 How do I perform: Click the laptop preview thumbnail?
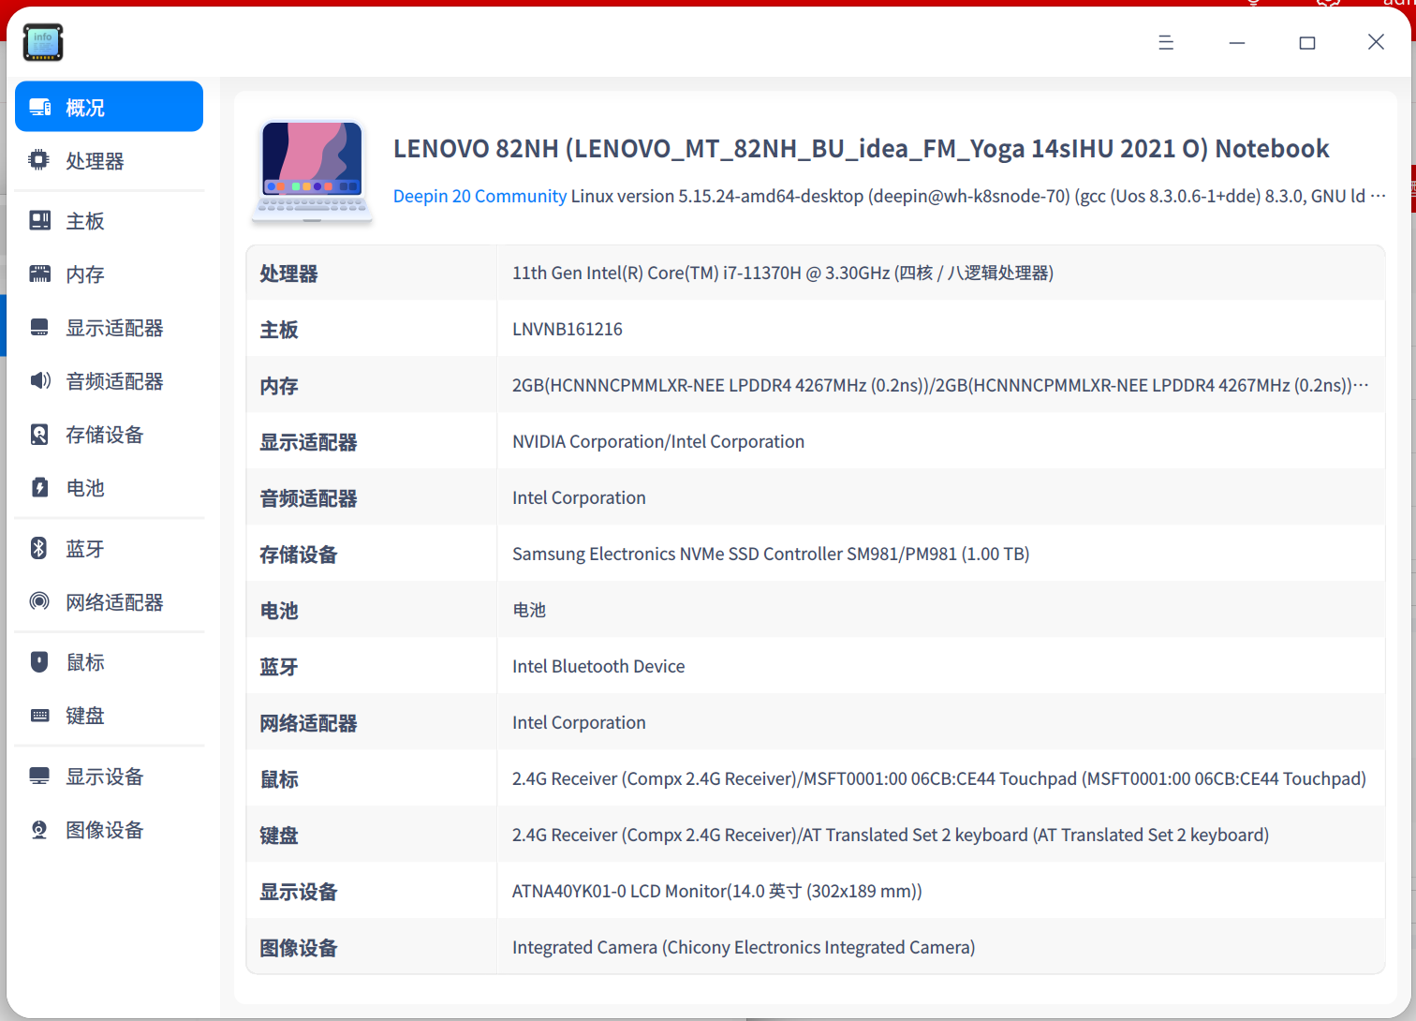pyautogui.click(x=312, y=171)
